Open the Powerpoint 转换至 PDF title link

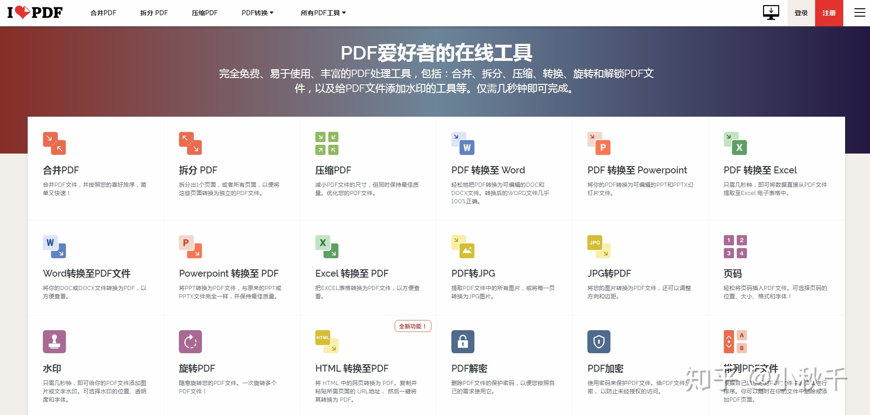coord(229,273)
